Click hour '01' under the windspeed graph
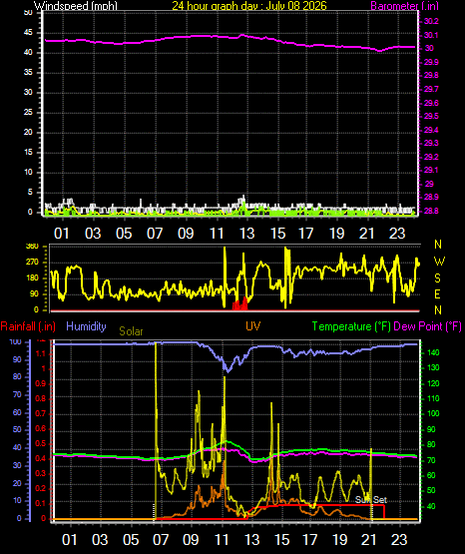This screenshot has height=554, width=465. pyautogui.click(x=62, y=234)
